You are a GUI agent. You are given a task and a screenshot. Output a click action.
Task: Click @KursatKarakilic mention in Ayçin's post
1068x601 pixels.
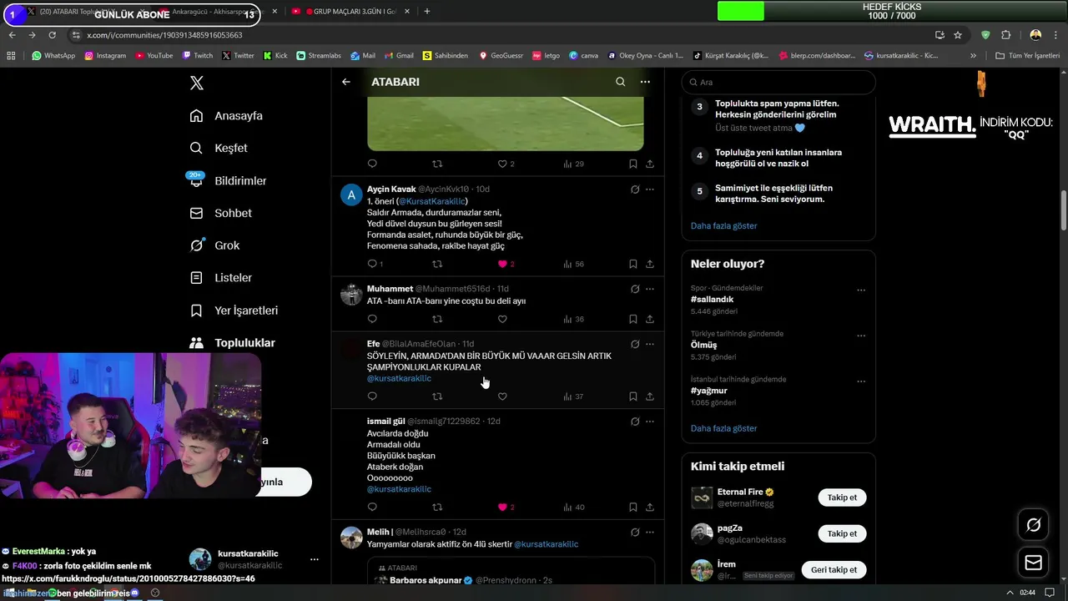point(431,201)
